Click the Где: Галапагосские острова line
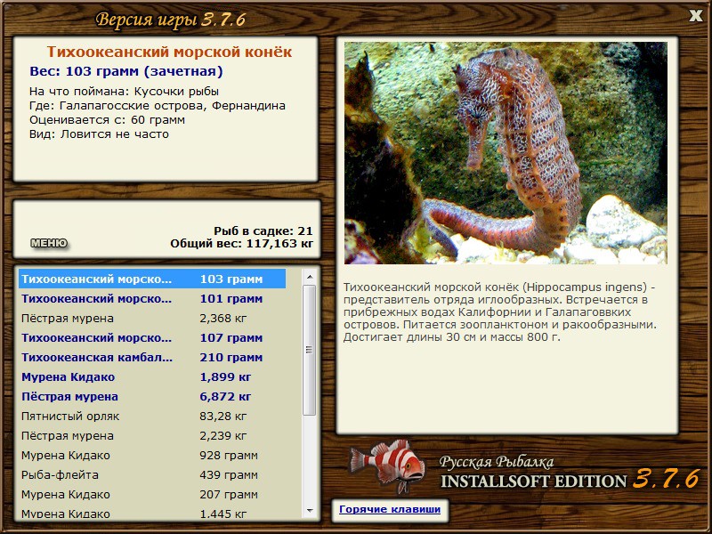 click(x=158, y=106)
